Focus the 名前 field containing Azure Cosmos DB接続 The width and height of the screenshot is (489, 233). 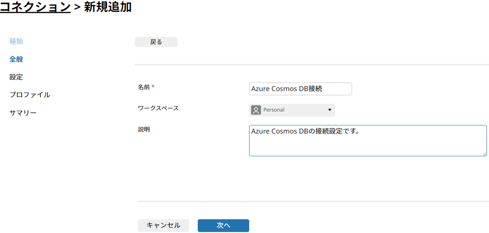tap(301, 89)
